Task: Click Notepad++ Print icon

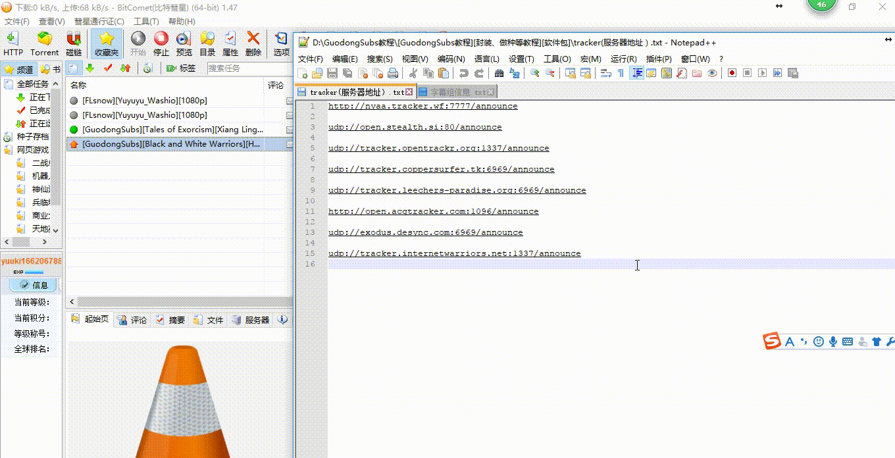Action: coord(393,73)
